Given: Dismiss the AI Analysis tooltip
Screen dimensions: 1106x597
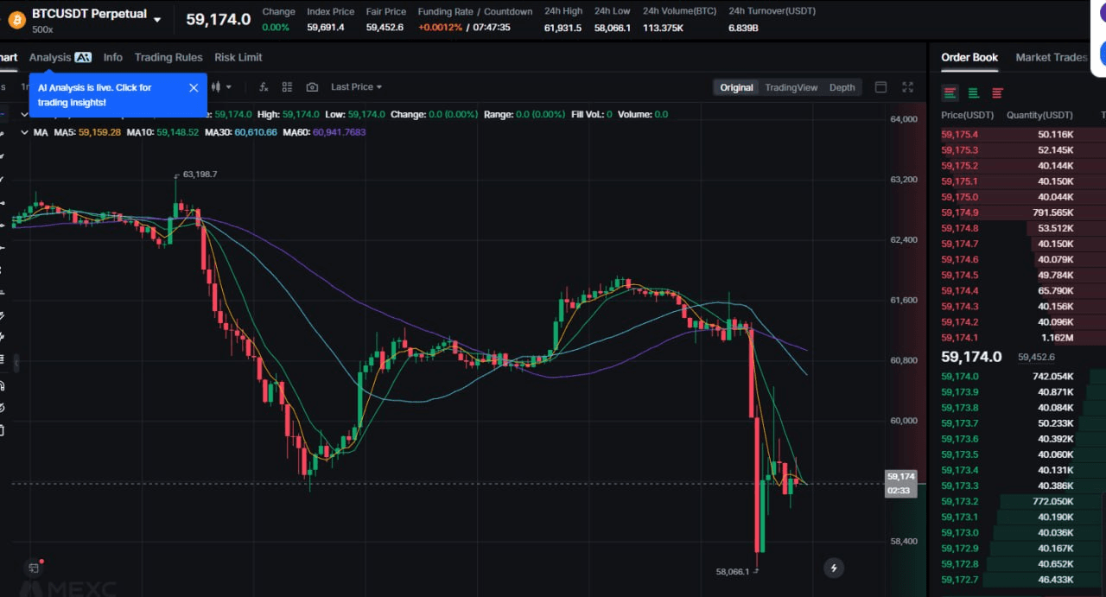Looking at the screenshot, I should tap(194, 87).
